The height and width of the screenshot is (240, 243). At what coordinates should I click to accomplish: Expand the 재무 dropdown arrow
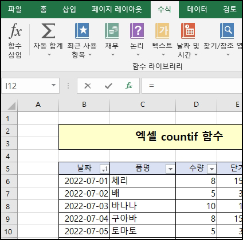113,55
